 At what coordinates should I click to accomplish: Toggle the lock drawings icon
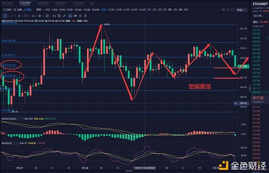click(x=80, y=16)
